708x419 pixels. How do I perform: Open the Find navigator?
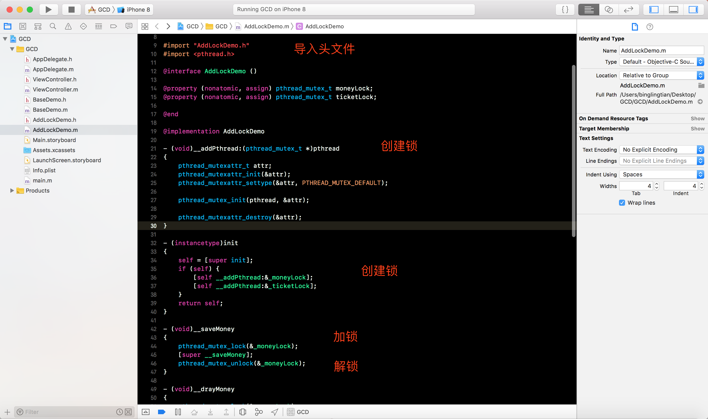coord(53,26)
